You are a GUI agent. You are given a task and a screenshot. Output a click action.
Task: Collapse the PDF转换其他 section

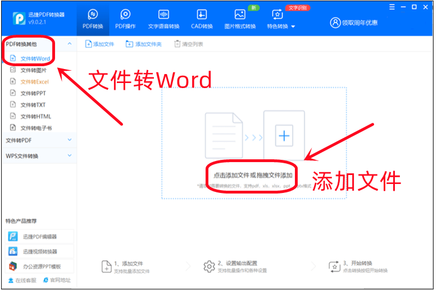69,44
